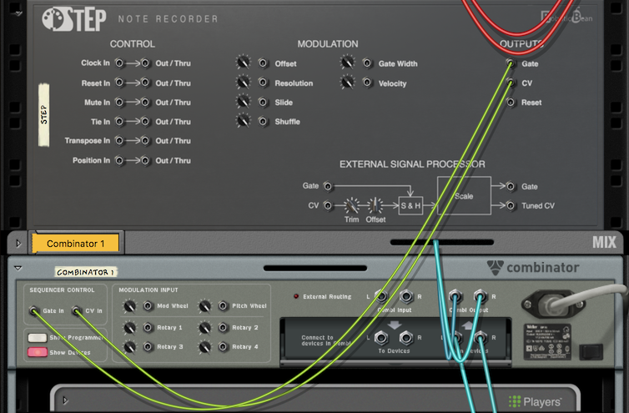Adjust the Mod Wheel amount knob
This screenshot has width=629, height=413.
(129, 306)
